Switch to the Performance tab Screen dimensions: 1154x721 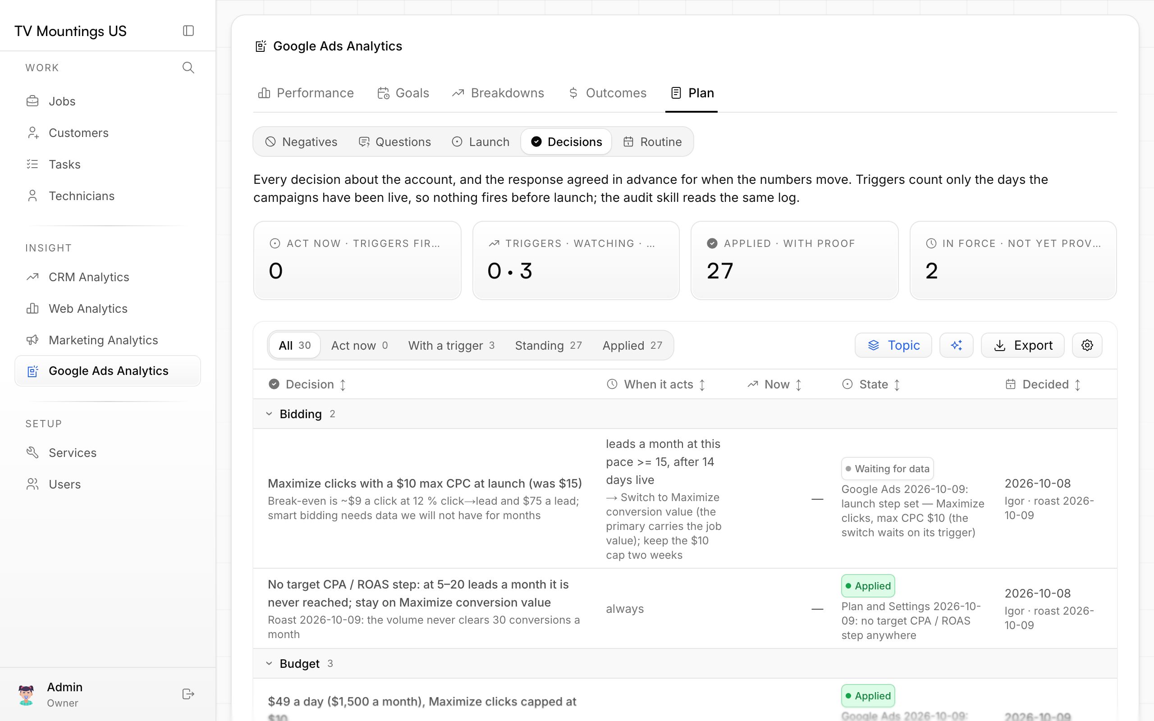(x=306, y=93)
